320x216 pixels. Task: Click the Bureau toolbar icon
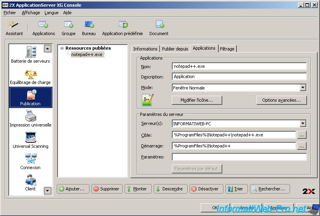tap(89, 28)
